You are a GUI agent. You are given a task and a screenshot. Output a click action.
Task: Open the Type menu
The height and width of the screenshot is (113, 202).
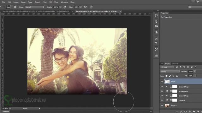point(30,2)
